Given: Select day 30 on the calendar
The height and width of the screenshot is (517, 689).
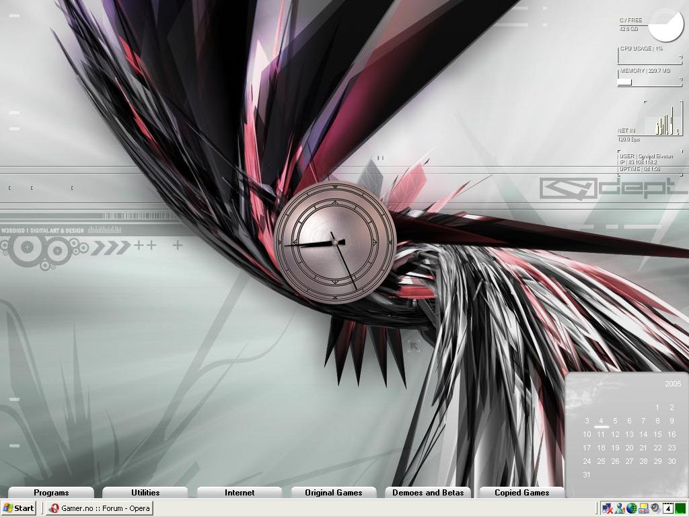Looking at the screenshot, I should tap(672, 461).
